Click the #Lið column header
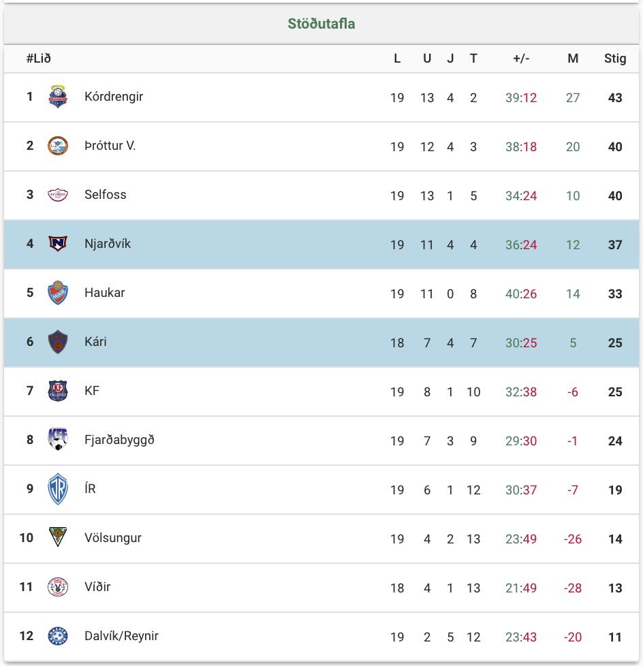This screenshot has width=643, height=666. pos(39,59)
